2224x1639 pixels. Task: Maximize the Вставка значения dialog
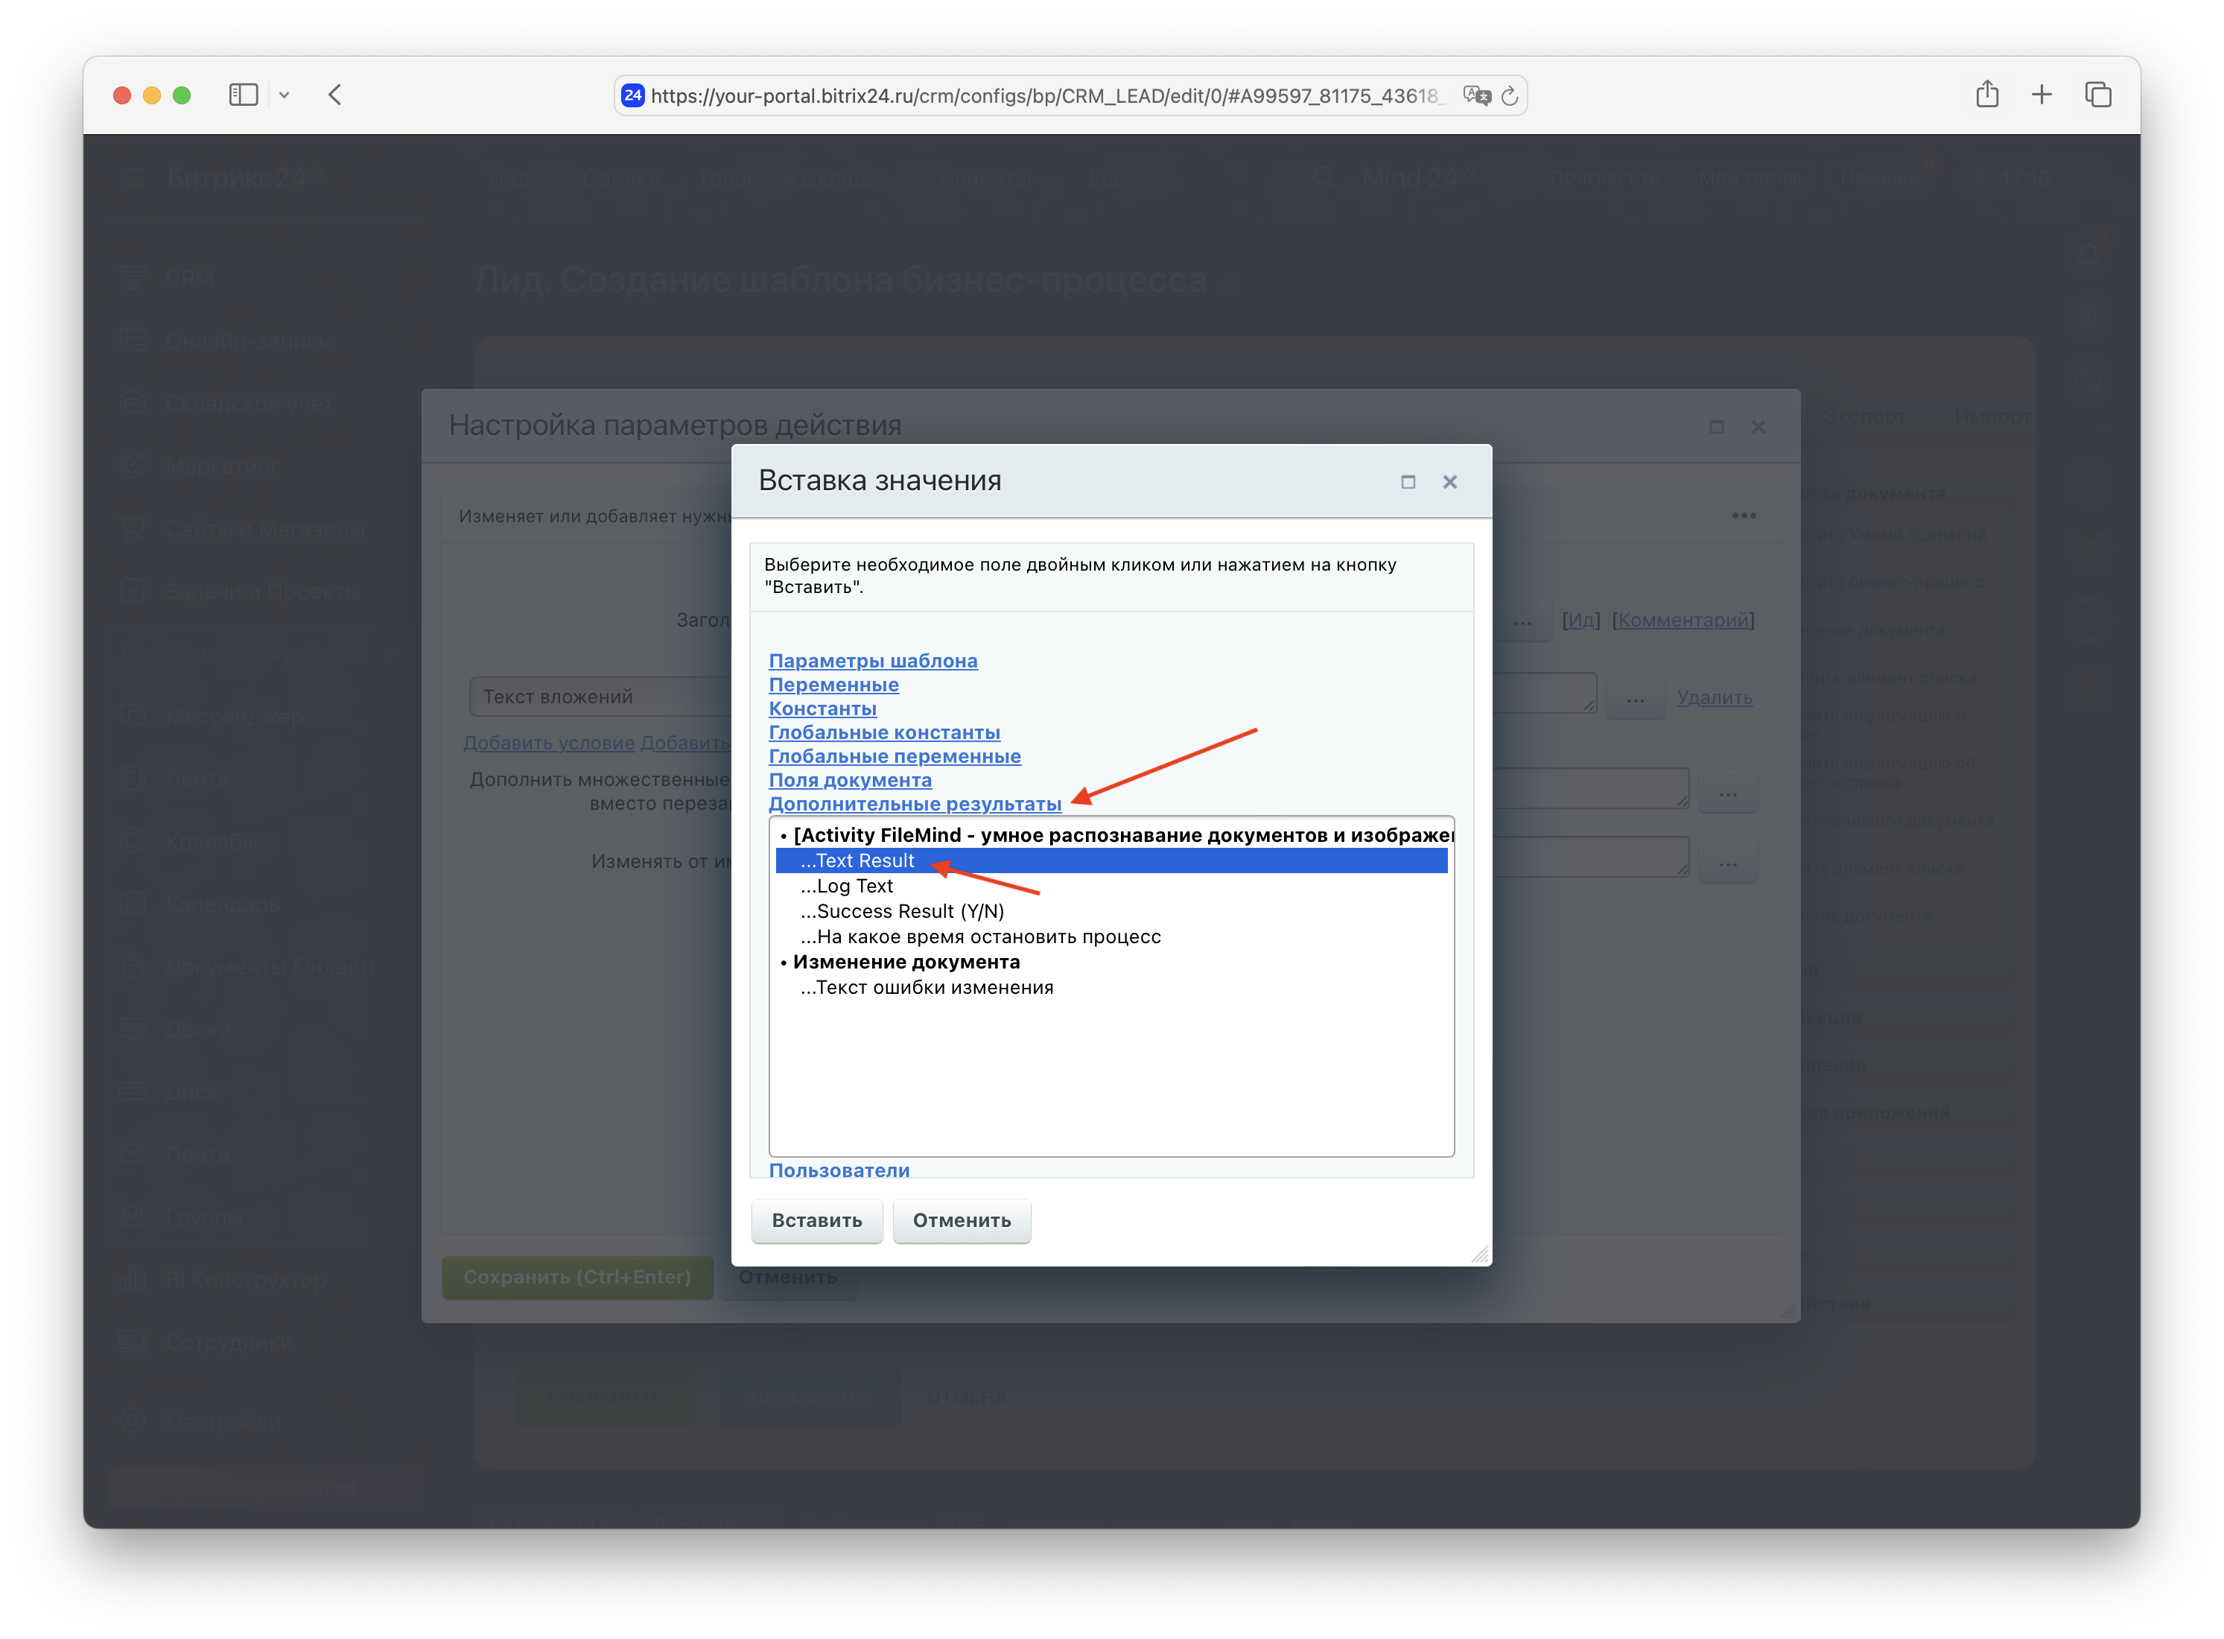(x=1408, y=482)
